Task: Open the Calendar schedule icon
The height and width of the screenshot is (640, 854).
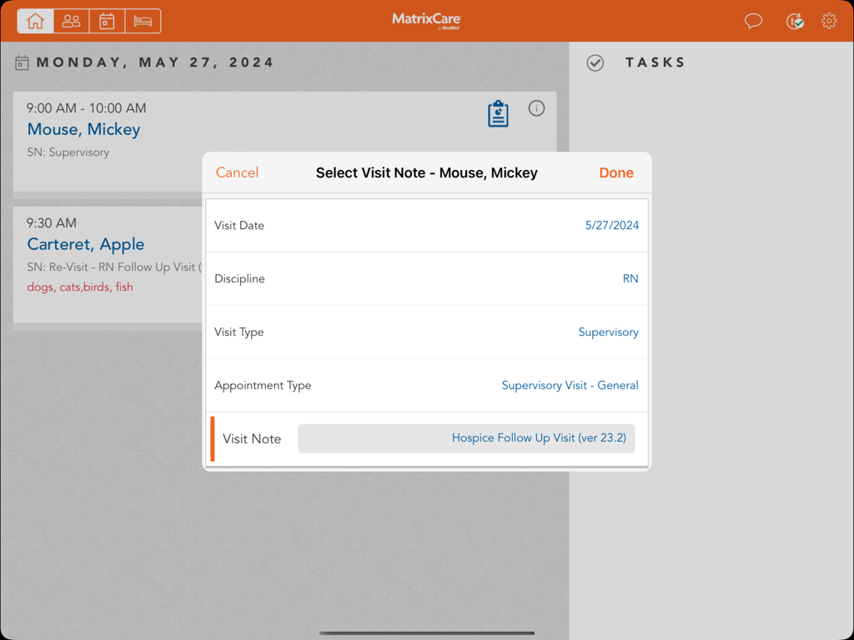Action: point(107,21)
